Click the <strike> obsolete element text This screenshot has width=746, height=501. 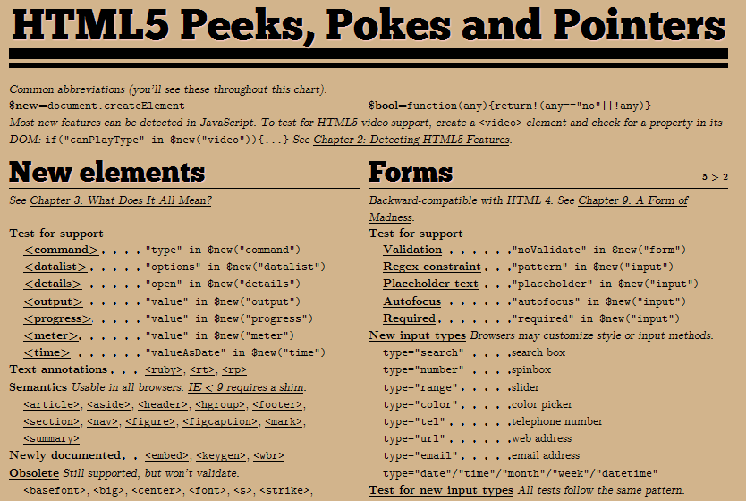(x=285, y=490)
